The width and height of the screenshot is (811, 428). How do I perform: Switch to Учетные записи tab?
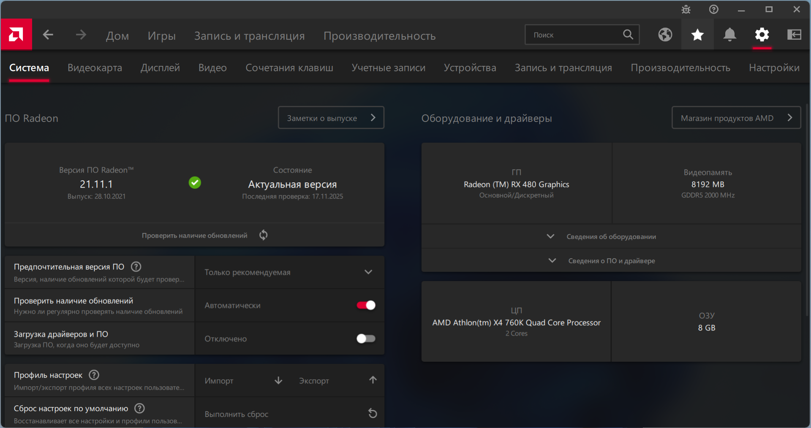pos(389,68)
